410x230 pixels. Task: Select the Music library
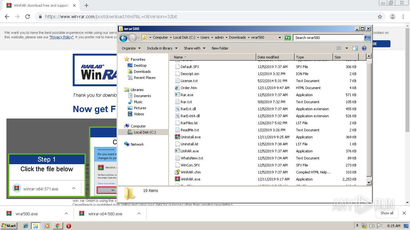(x=138, y=102)
